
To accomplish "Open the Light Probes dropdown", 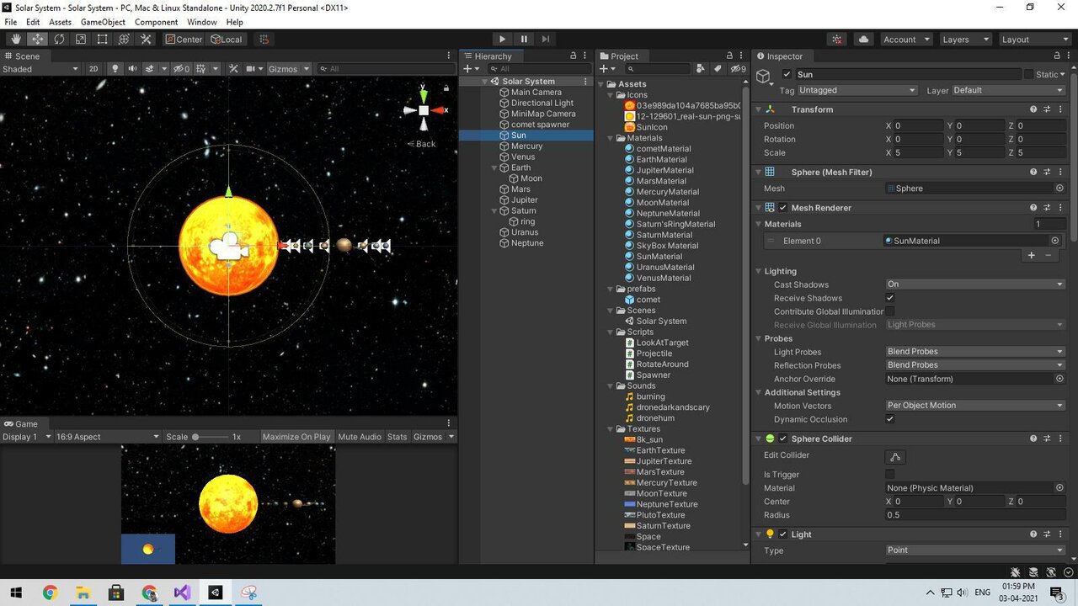I will pyautogui.click(x=975, y=352).
